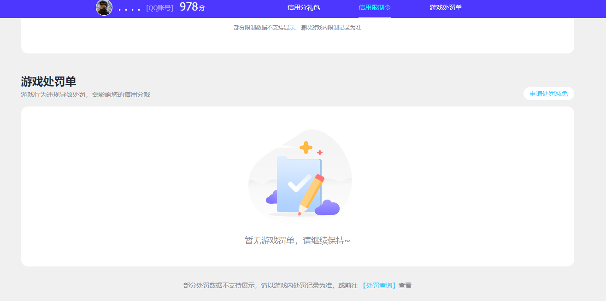Click the 申请处罚减免 button
Screen dimensions: 606x301
click(x=548, y=94)
